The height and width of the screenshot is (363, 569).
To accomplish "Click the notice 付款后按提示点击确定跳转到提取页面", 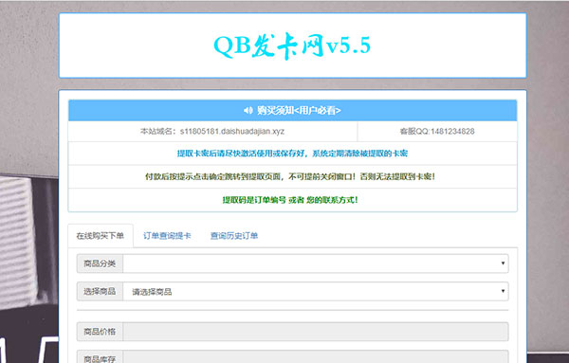I will [290, 176].
